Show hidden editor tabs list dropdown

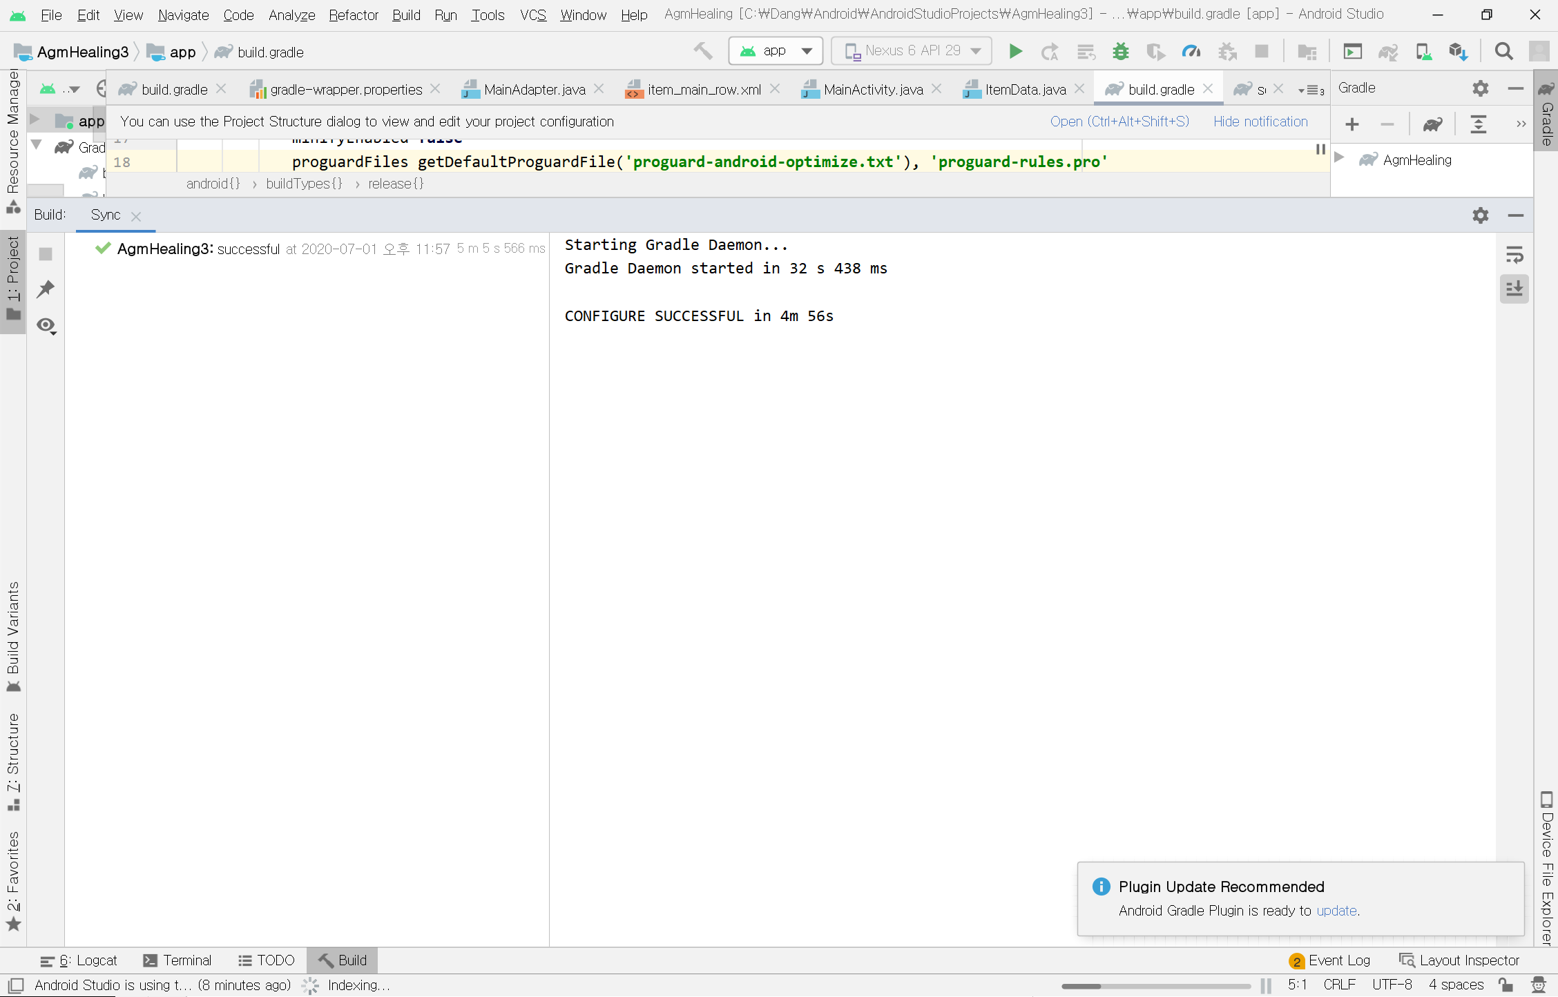pos(1311,90)
